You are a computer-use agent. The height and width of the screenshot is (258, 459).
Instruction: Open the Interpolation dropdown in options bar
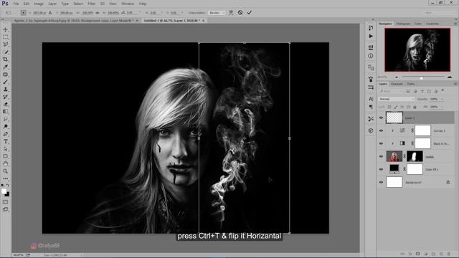coord(217,13)
